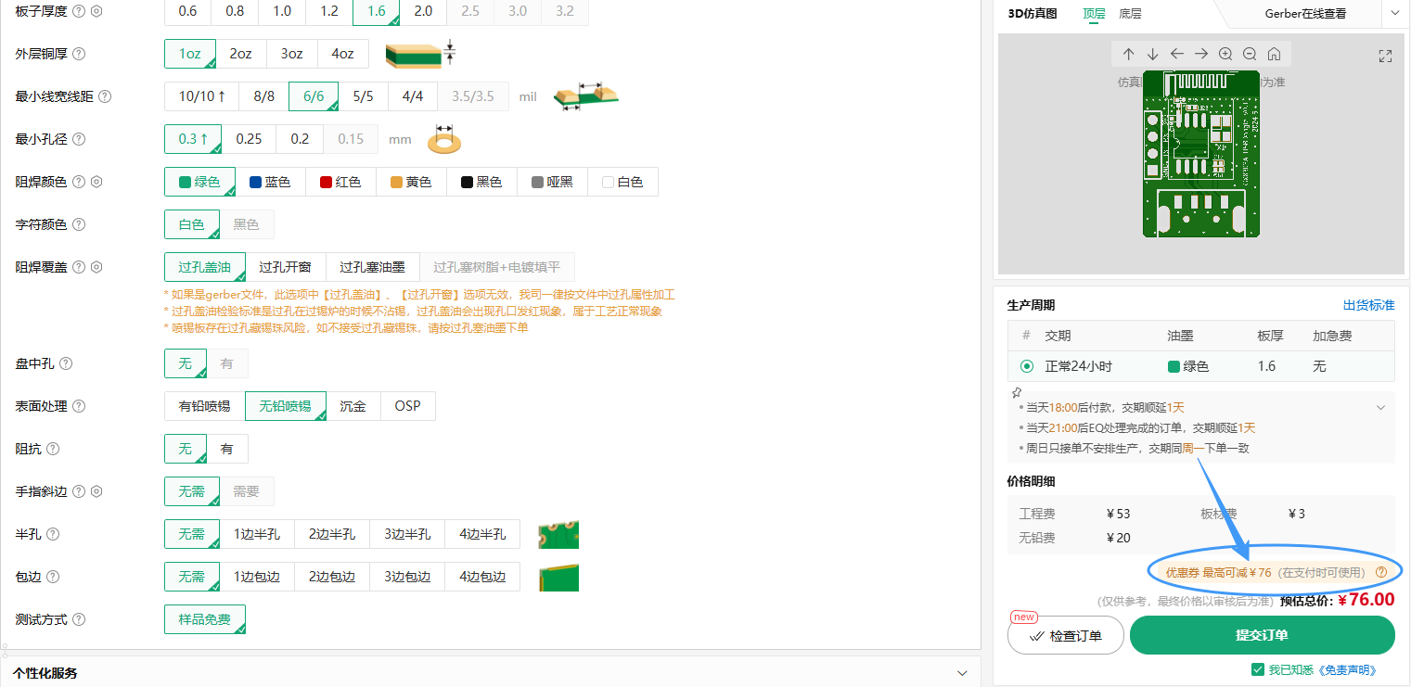Click the zoom in icon in 3D preview
Viewport: 1411px width, 687px height.
[x=1225, y=54]
